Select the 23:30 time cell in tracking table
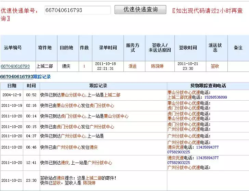The image size is (249, 191). [x=31, y=180]
